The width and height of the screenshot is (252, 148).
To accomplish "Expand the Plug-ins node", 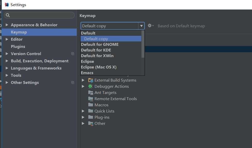I will pyautogui.click(x=83, y=117).
